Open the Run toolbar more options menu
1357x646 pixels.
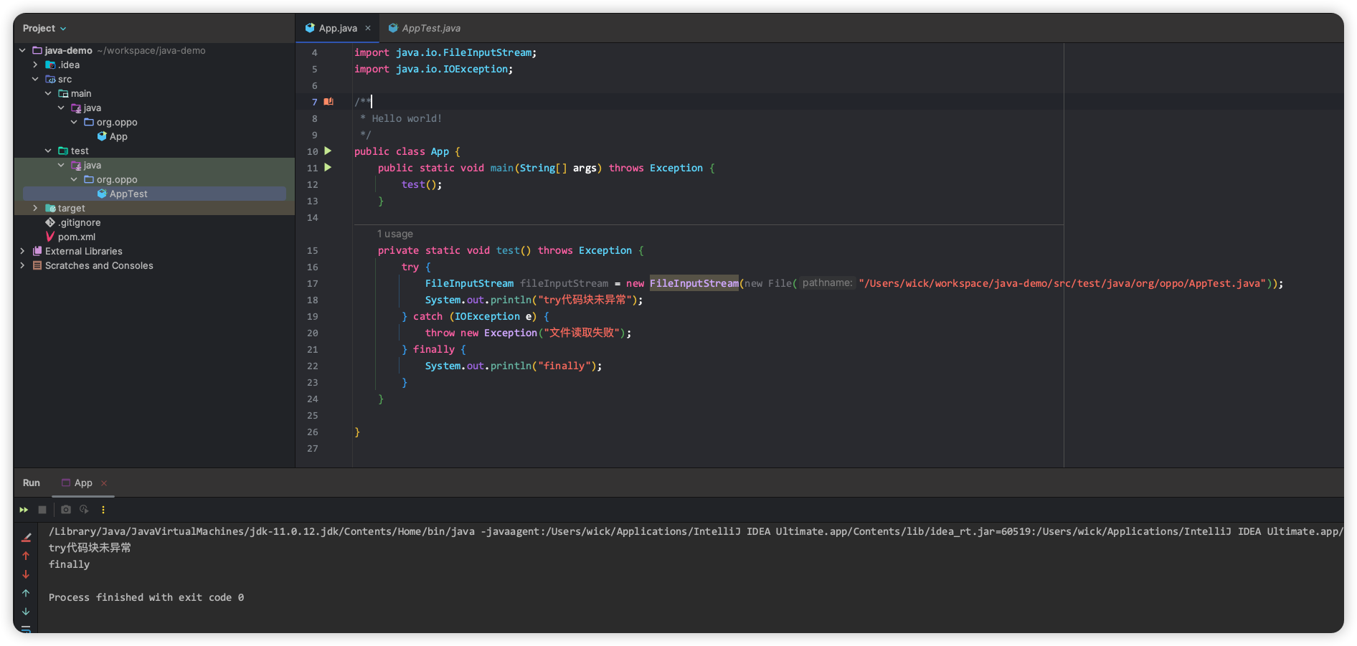click(x=103, y=510)
